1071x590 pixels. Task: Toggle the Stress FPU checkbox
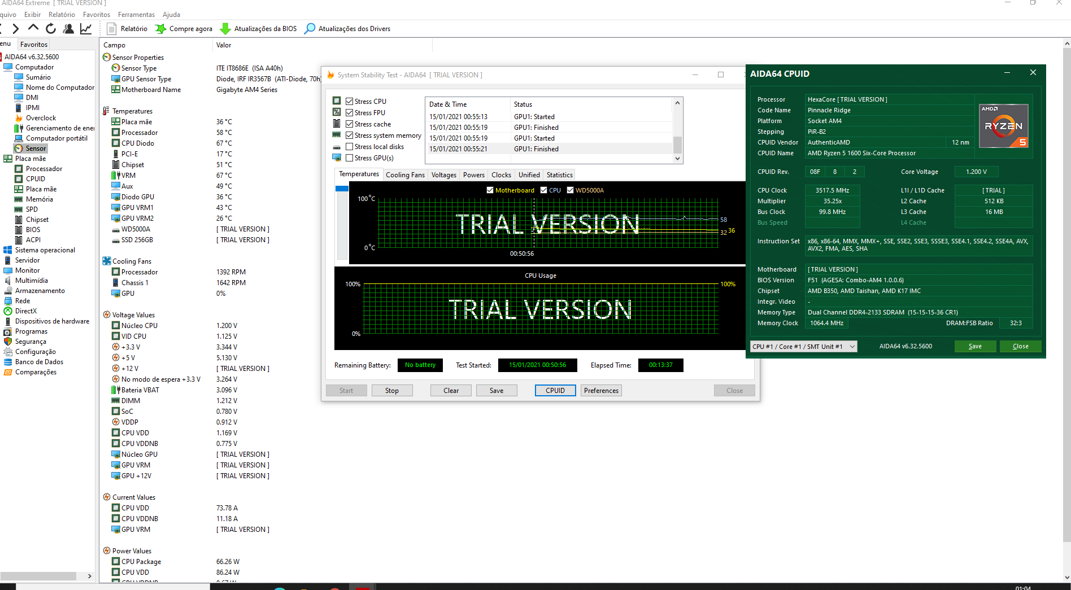[350, 113]
